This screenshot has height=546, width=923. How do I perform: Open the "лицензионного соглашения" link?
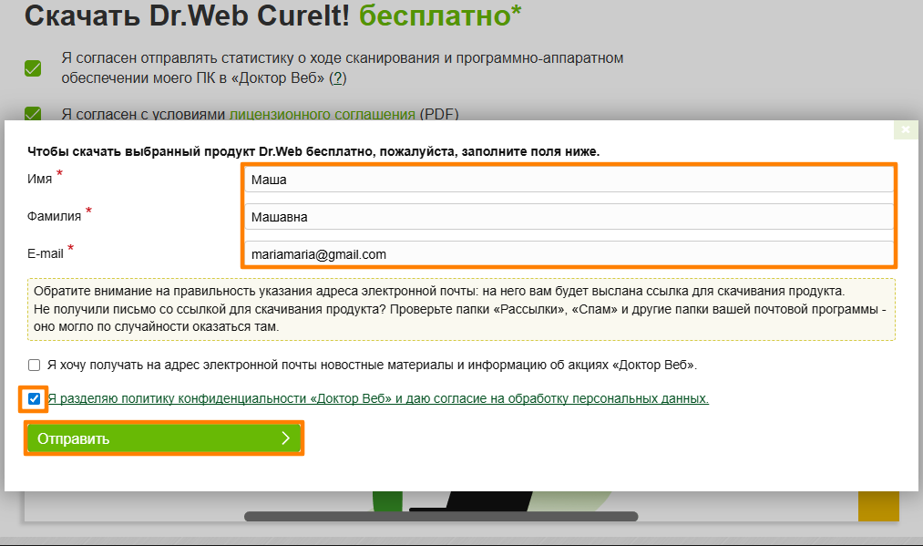click(x=323, y=115)
